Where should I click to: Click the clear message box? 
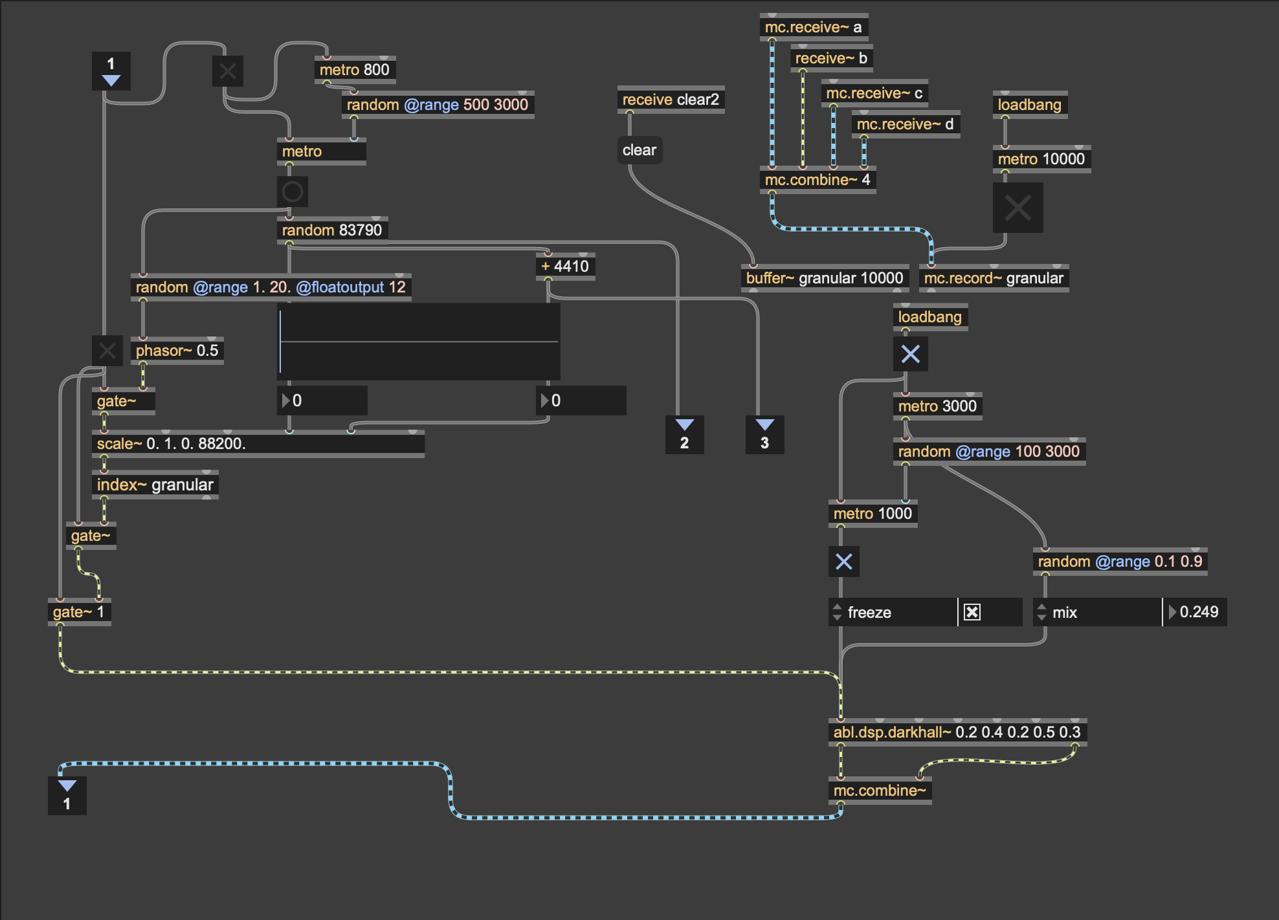click(639, 149)
